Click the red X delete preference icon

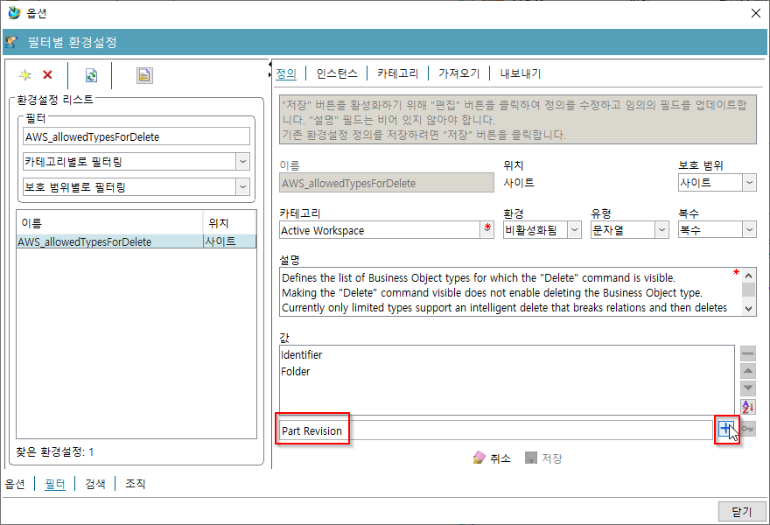(47, 75)
